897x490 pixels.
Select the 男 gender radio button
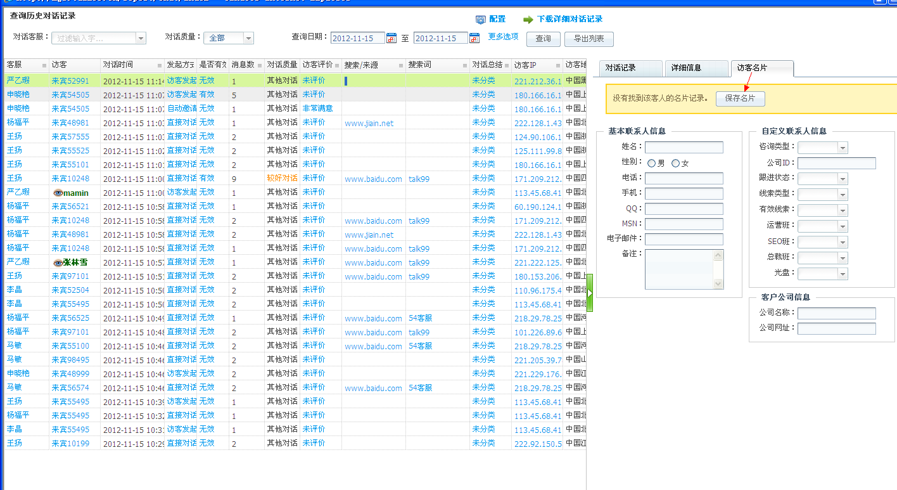pos(651,164)
